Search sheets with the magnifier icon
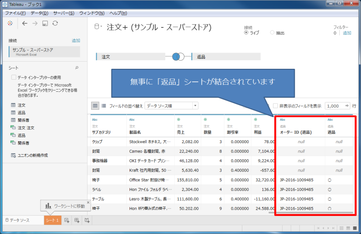Viewport: 361px width, 234px height. point(77,68)
